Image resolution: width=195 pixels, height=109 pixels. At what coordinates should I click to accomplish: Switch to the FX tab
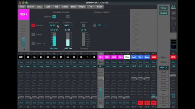click(91, 7)
